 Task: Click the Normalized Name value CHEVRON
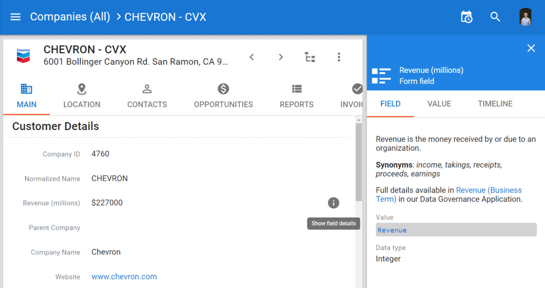tap(110, 179)
